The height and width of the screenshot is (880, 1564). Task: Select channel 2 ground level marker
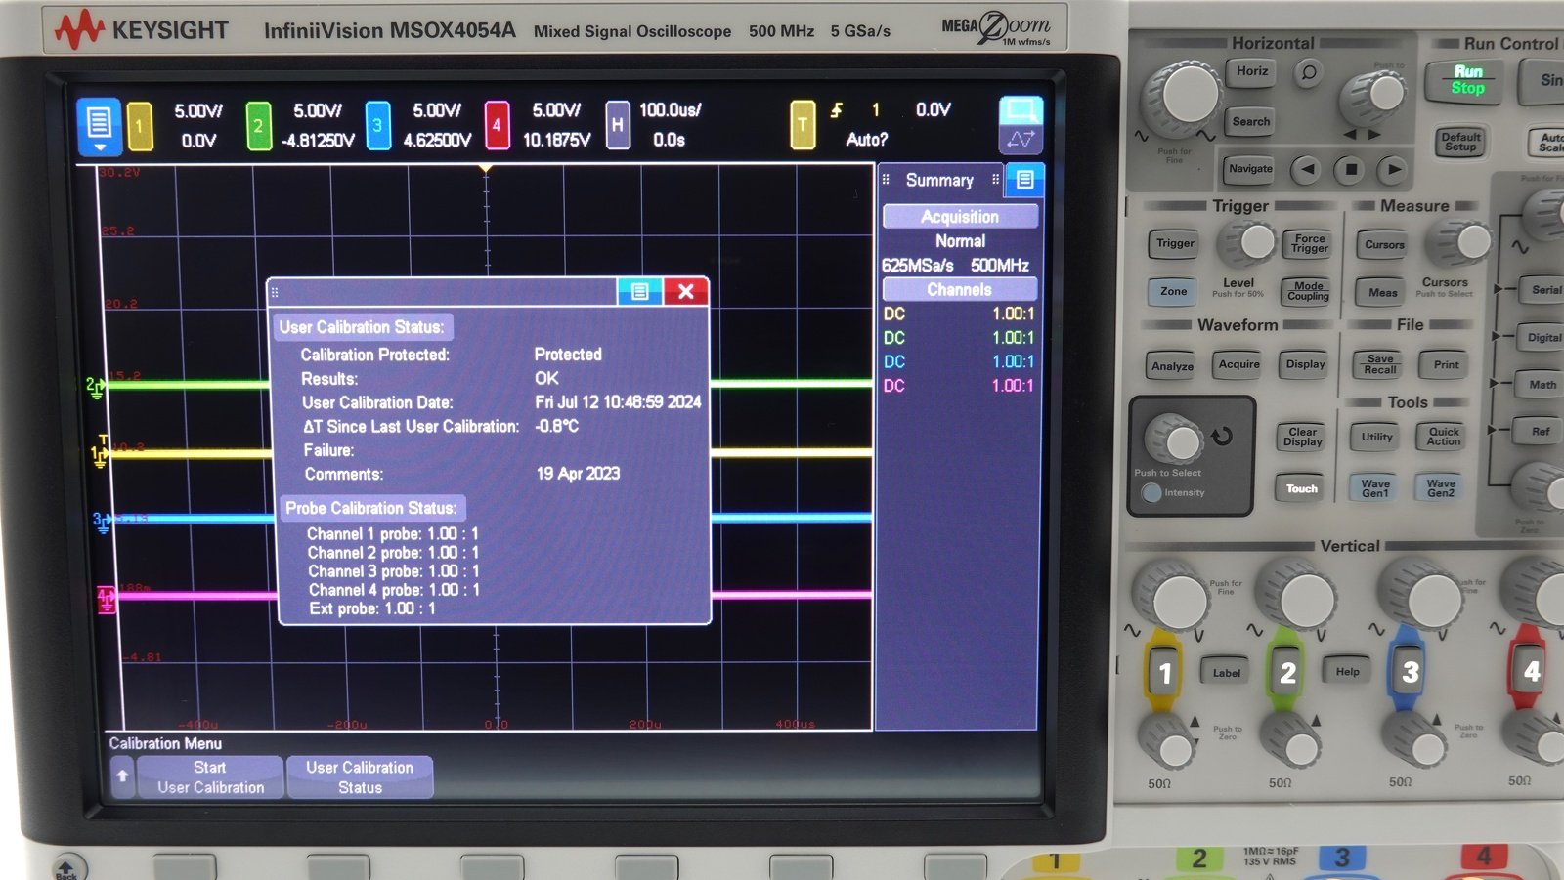pyautogui.click(x=94, y=386)
